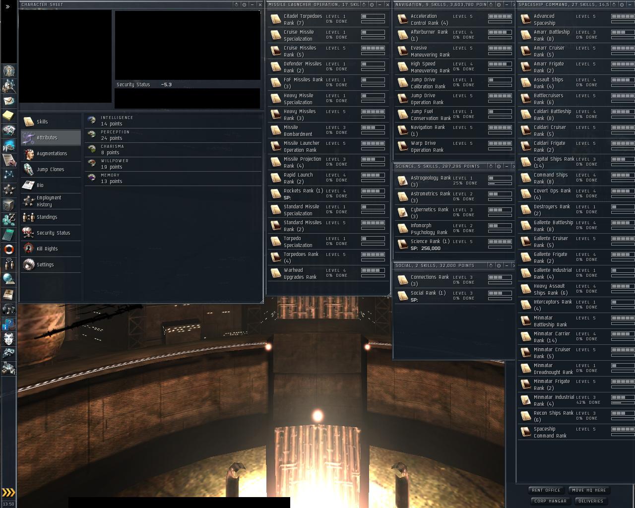Click the Move HQ Here button

[x=589, y=490]
